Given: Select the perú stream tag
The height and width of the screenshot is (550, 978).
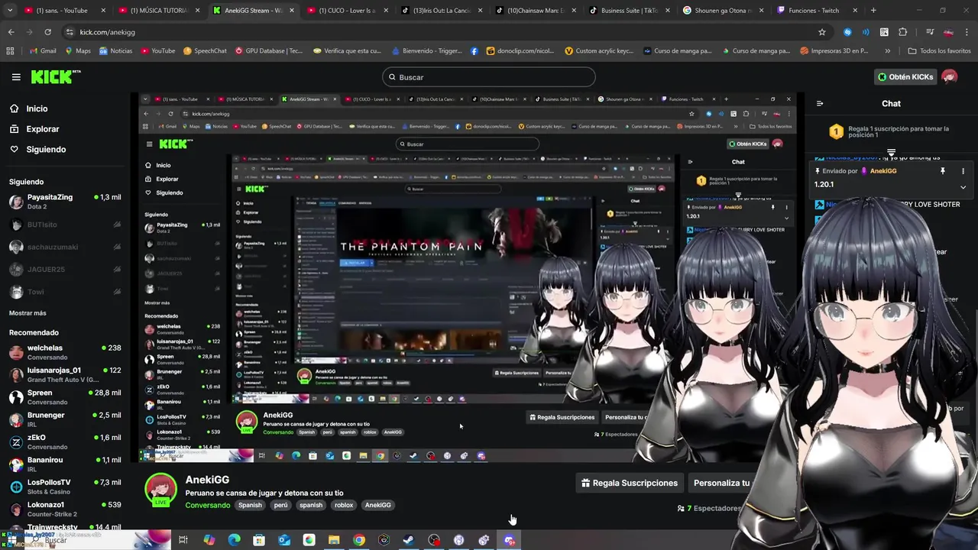Looking at the screenshot, I should [280, 505].
